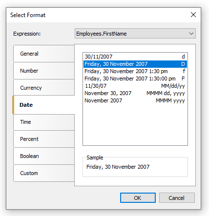This screenshot has width=209, height=216.
Task: Select the November 30, 2007 format
Action: 135,93
